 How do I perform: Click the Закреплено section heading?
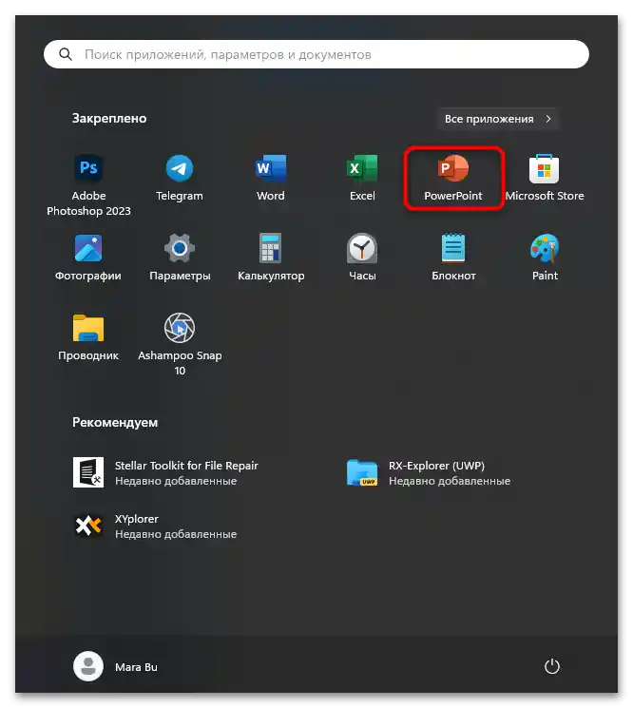[x=109, y=118]
